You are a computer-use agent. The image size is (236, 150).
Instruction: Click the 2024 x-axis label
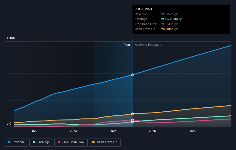pos(113,131)
